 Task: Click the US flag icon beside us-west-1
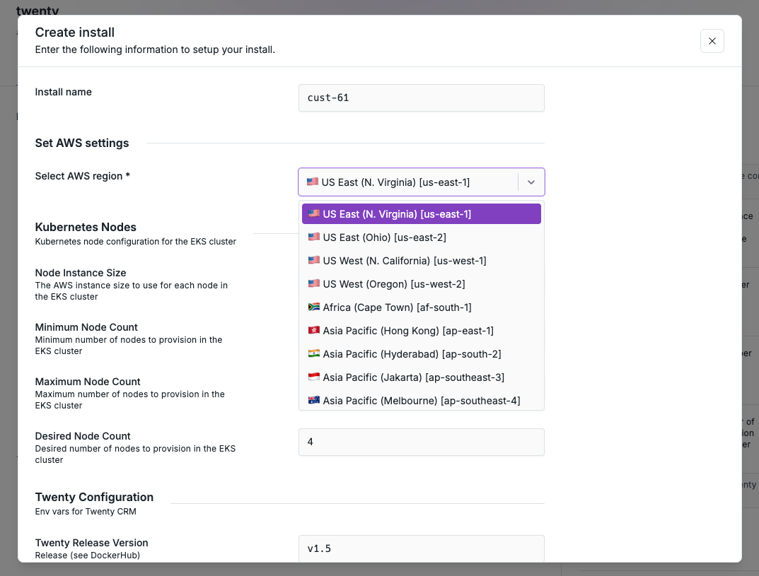click(313, 260)
